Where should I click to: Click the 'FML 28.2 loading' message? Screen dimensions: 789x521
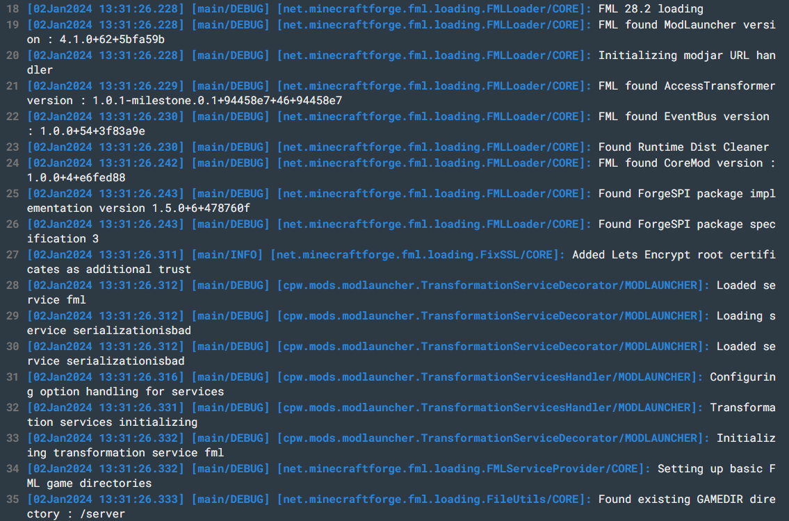click(651, 9)
